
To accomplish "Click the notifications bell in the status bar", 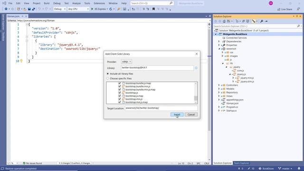I will pos(299,169).
